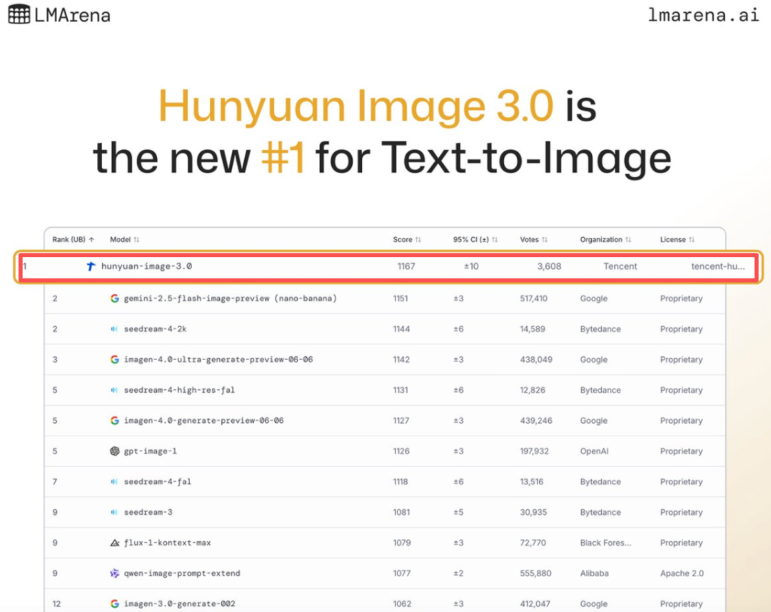This screenshot has height=612, width=771.
Task: Select imagen-4.0-generate-preview-06-06 model name
Action: (x=203, y=421)
